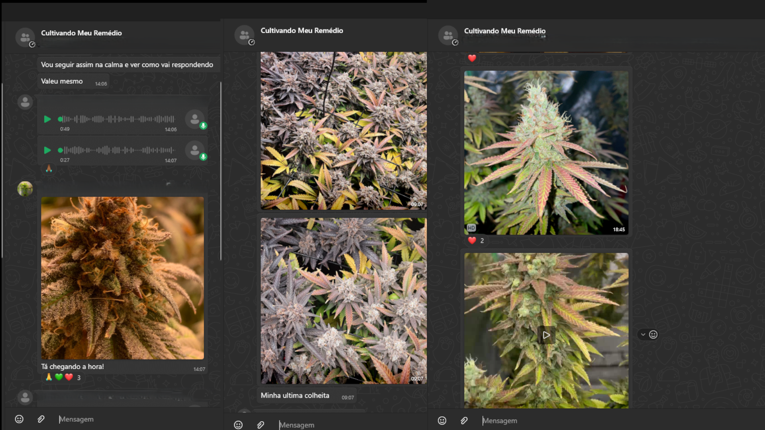Play the 0:49 voice message
This screenshot has width=765, height=430.
pos(47,119)
